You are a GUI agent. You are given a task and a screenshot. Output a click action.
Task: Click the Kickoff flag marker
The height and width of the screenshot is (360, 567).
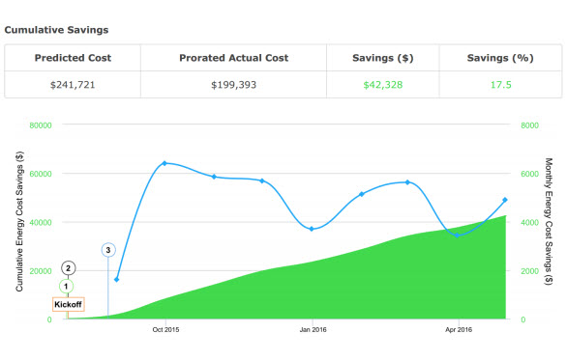click(69, 304)
